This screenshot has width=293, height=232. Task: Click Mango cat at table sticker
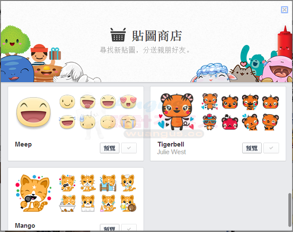click(87, 203)
